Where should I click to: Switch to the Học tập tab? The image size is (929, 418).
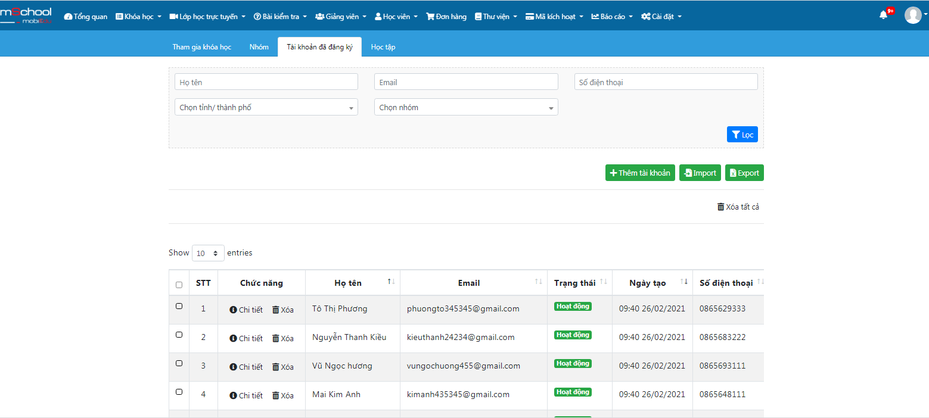(x=383, y=47)
